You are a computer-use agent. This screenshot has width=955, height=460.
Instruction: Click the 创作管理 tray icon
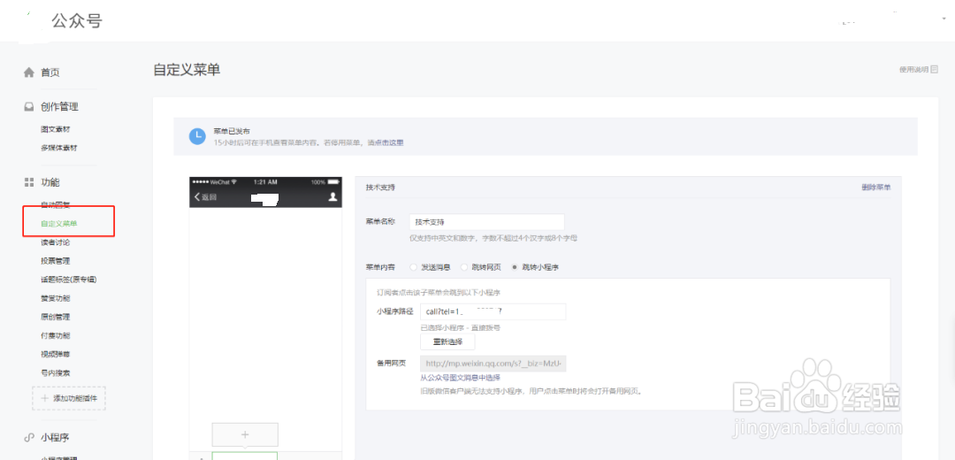pos(28,107)
